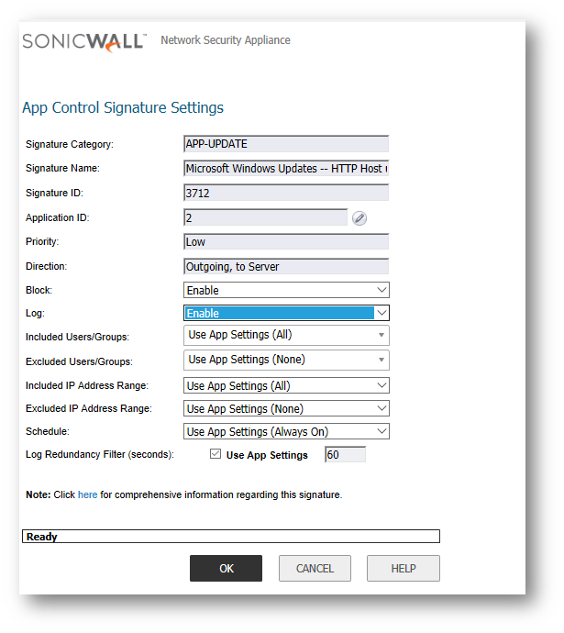The image size is (564, 633).
Task: Open the Block dropdown
Action: click(x=286, y=290)
